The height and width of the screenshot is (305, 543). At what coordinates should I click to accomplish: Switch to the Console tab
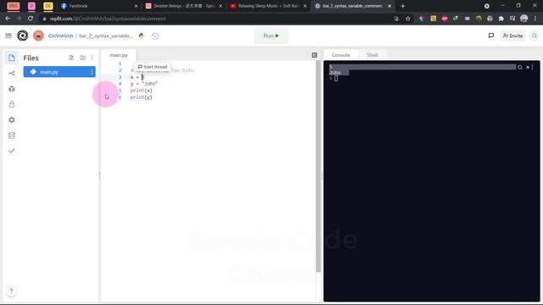pyautogui.click(x=341, y=55)
